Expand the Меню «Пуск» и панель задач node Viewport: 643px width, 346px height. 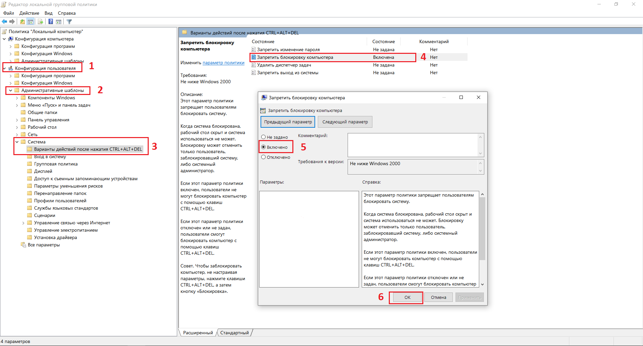click(x=17, y=105)
